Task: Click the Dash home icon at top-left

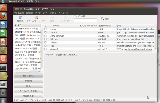Action: (x=3, y=1)
